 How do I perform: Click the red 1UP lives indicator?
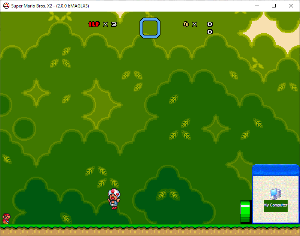pos(94,24)
